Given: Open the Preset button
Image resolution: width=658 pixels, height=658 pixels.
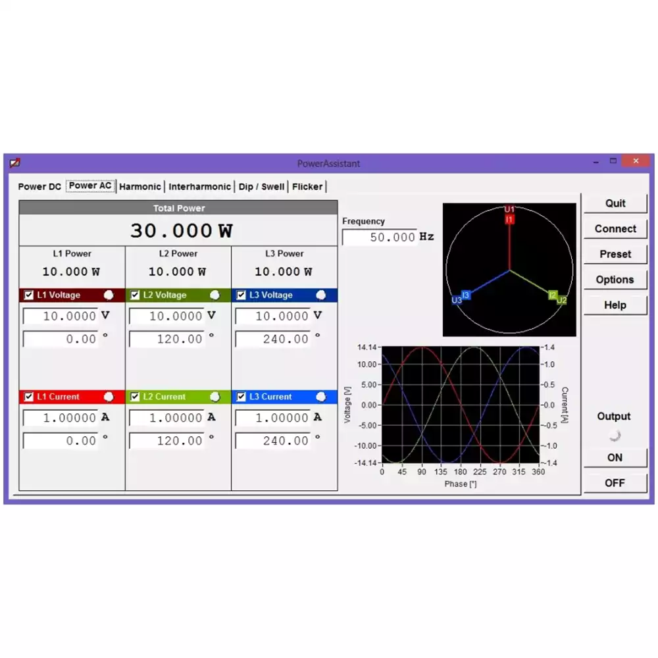Looking at the screenshot, I should coord(615,254).
